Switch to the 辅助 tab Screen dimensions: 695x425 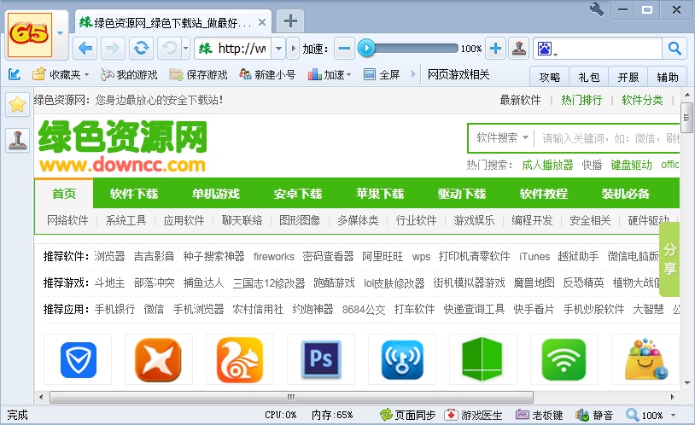click(x=668, y=77)
